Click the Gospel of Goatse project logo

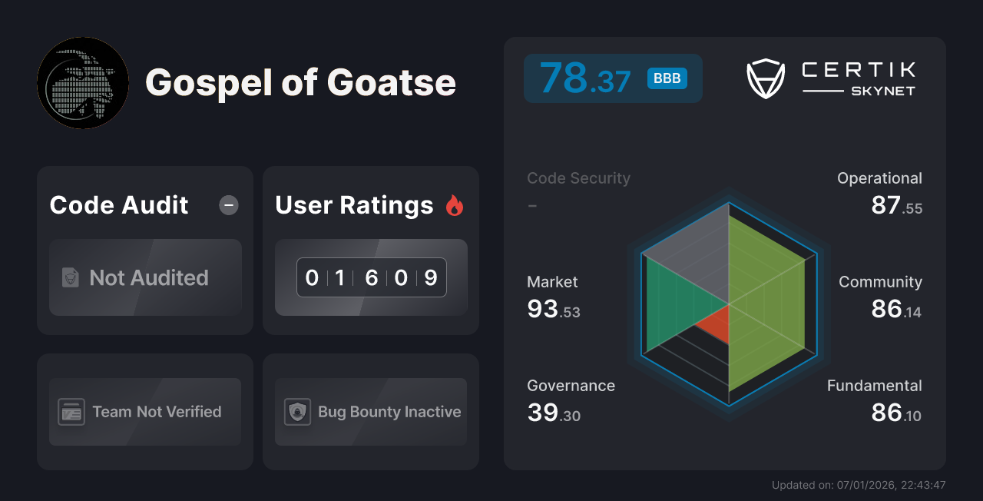point(83,82)
